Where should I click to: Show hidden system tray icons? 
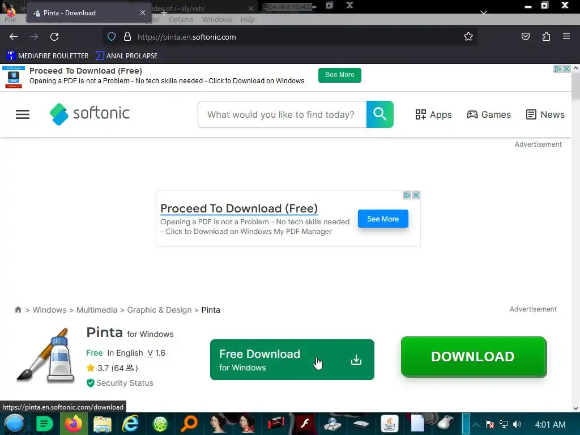click(476, 425)
